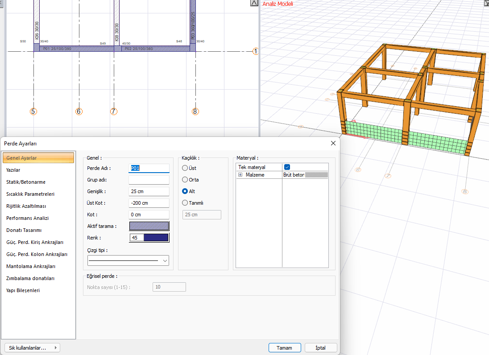Click the Tanımlı offset value field

202,215
